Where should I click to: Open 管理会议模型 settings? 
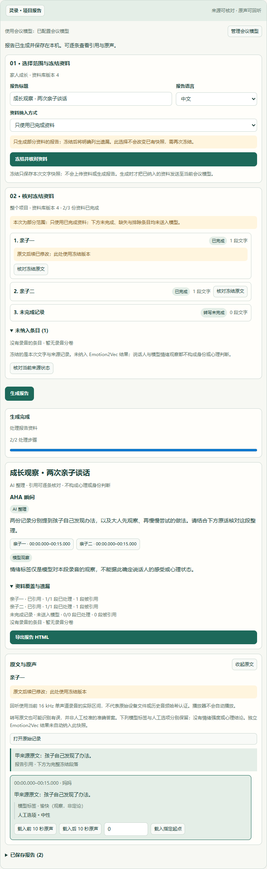tap(245, 31)
